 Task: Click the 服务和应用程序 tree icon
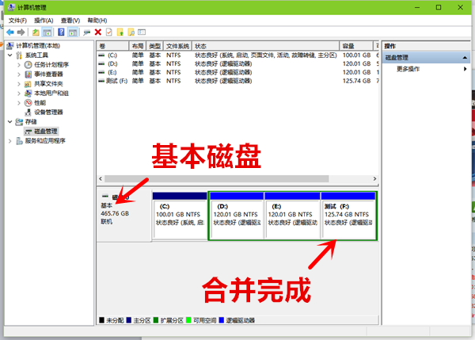[x=19, y=141]
